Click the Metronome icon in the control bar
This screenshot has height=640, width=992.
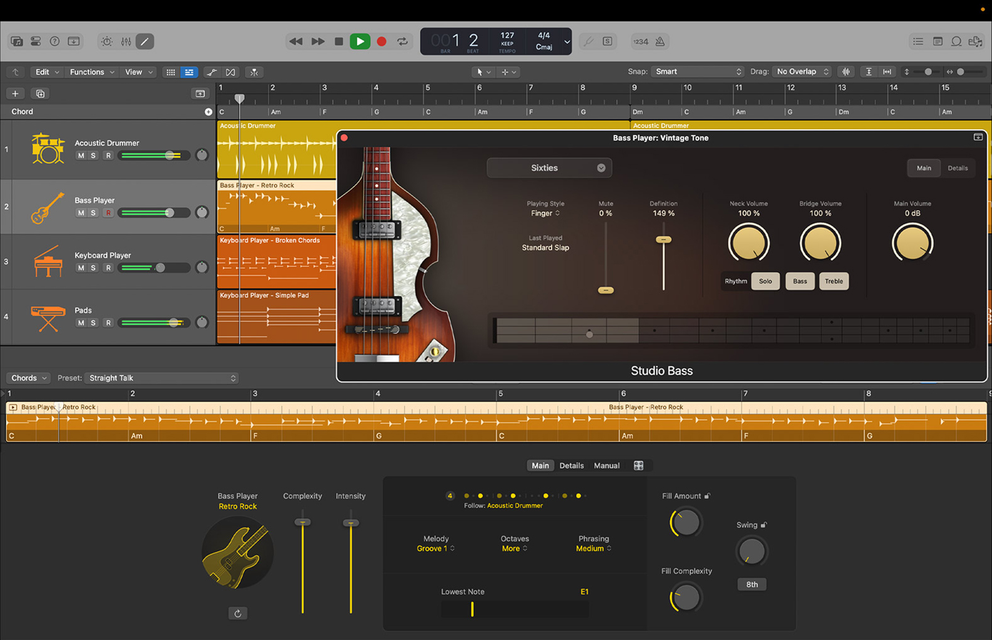pyautogui.click(x=659, y=41)
